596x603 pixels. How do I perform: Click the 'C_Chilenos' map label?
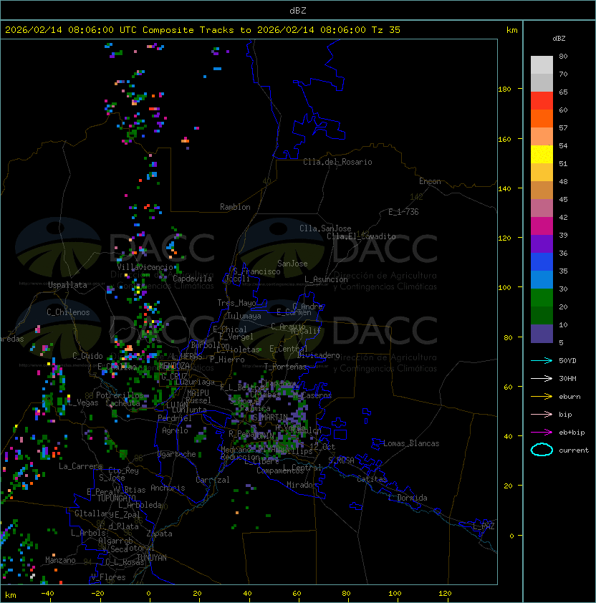pos(68,312)
